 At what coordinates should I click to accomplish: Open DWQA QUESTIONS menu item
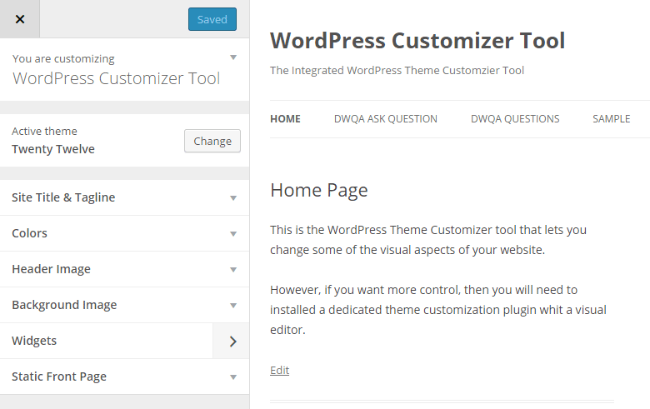tap(515, 119)
